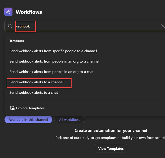The image size is (165, 158).
Task: Choose "Send webhook alerts to a chat" template
Action: pos(34,92)
